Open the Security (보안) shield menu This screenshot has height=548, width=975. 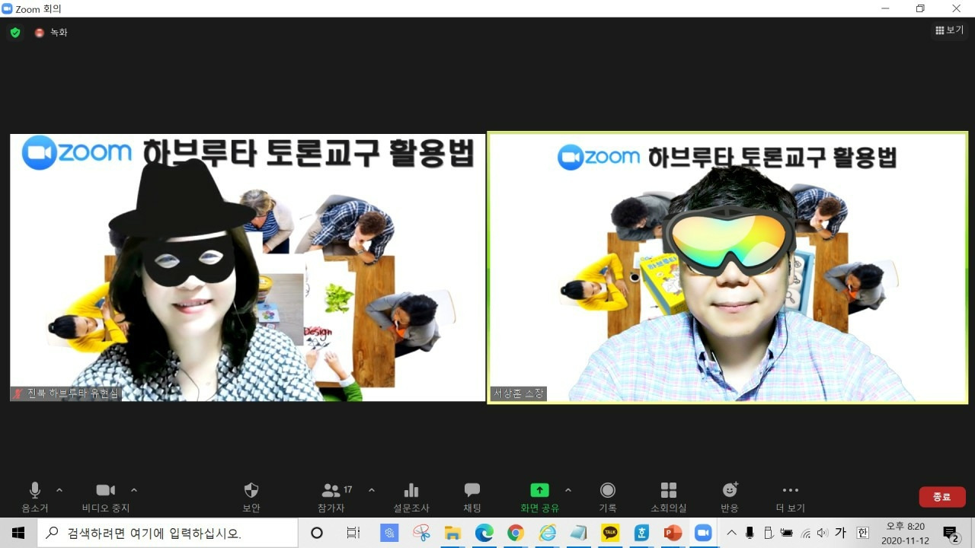[x=251, y=498]
